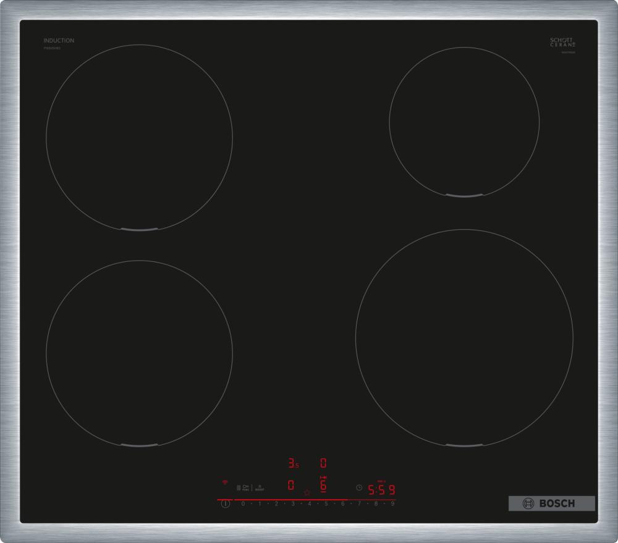
Task: Tap the boost function icon
Action: (x=260, y=487)
